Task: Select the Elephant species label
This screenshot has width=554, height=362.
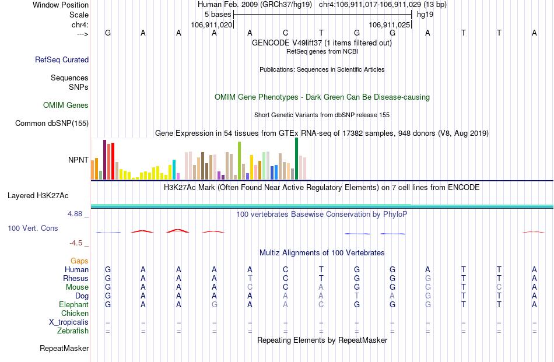Action: click(x=73, y=304)
